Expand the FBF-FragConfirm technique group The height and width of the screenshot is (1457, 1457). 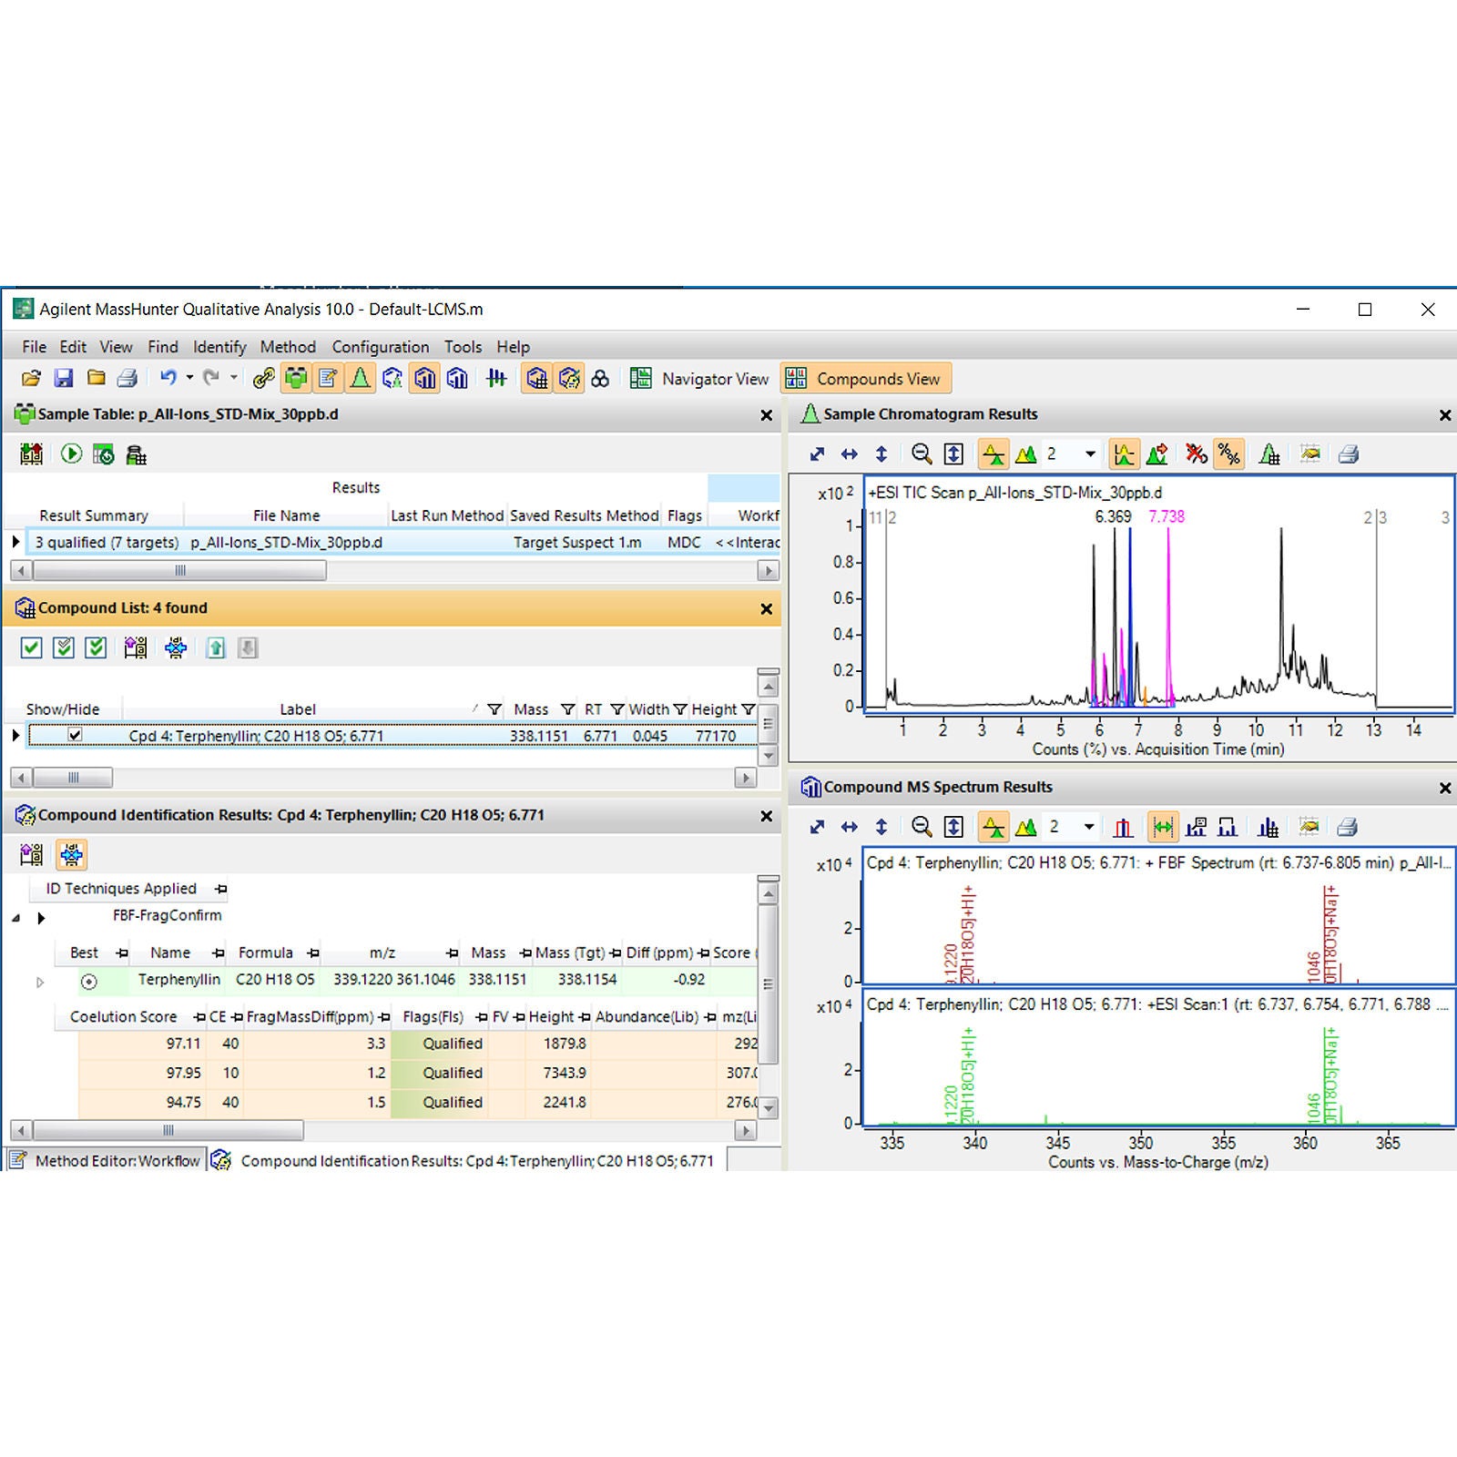(16, 918)
